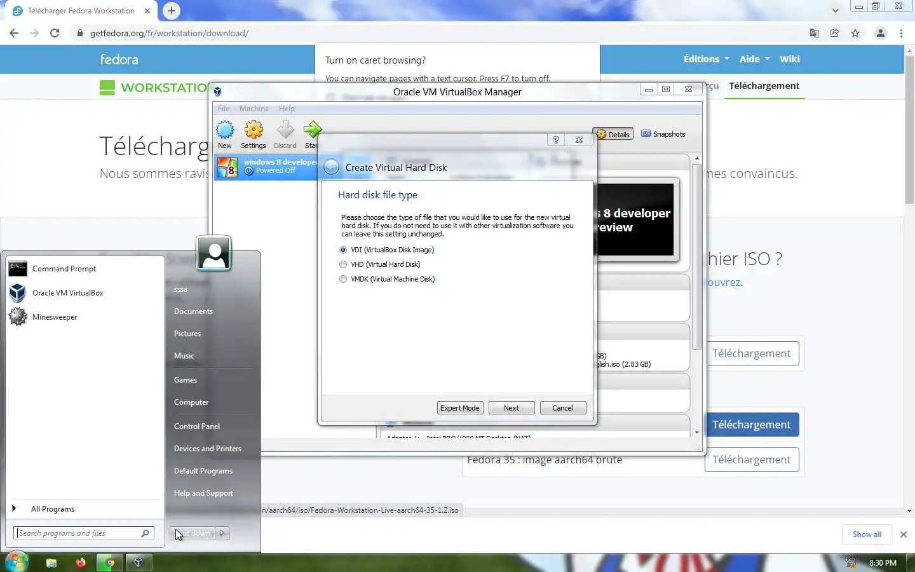Click the blue Téléchargement button
This screenshot has width=915, height=572.
tap(751, 425)
